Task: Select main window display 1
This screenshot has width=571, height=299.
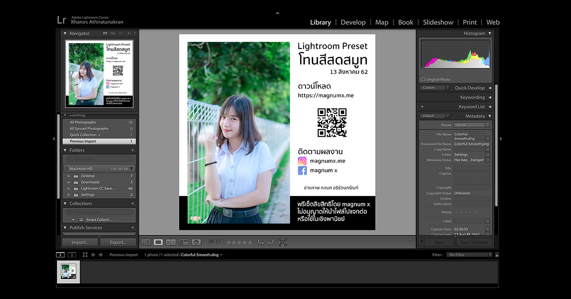Action: click(x=60, y=255)
